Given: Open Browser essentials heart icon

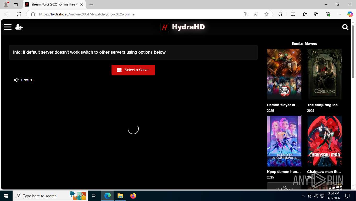Looking at the screenshot, I should [x=328, y=14].
